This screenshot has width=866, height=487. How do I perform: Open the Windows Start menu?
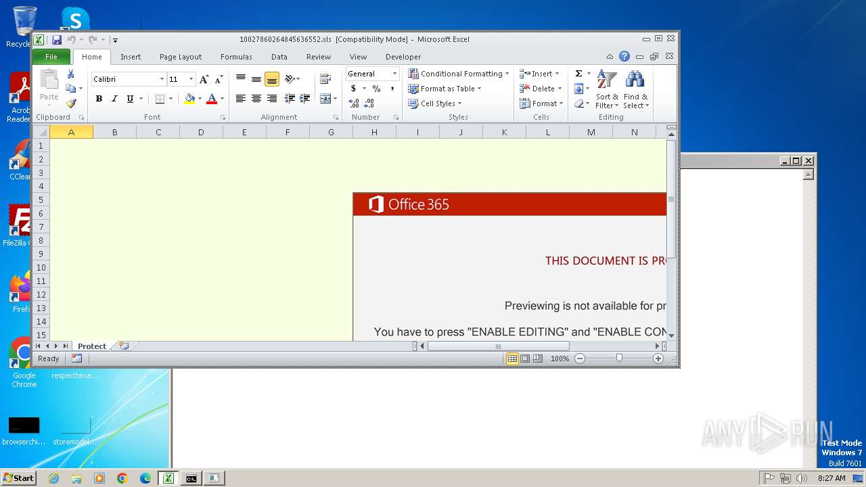click(18, 478)
